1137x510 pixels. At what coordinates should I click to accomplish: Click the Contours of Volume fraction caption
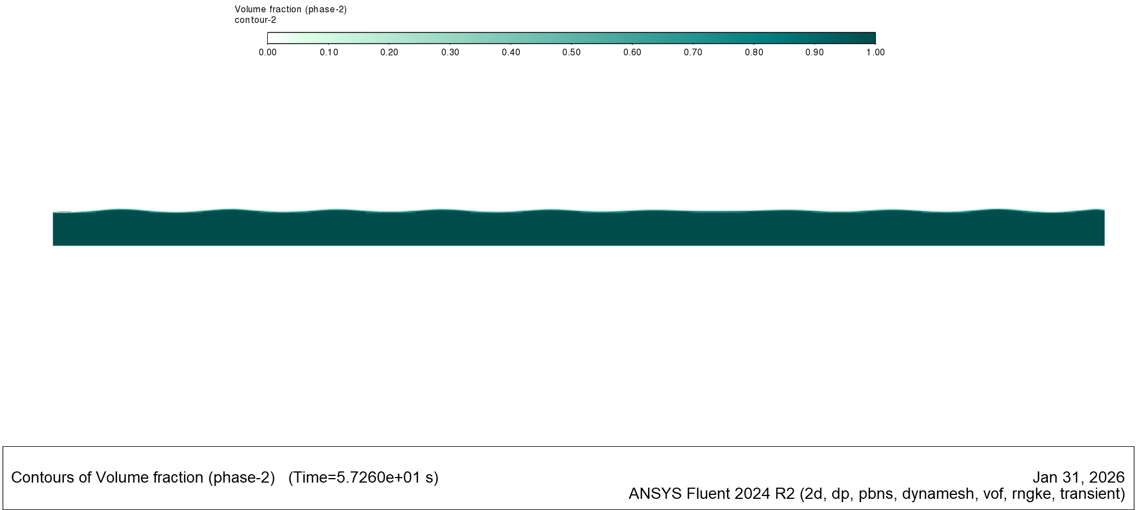(x=143, y=478)
